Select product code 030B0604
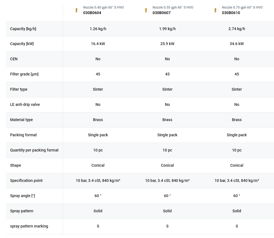Image resolution: width=274 pixels, height=238 pixels. coord(92,13)
